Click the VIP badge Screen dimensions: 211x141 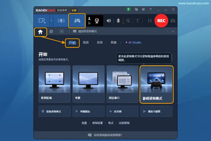pyautogui.click(x=74, y=10)
